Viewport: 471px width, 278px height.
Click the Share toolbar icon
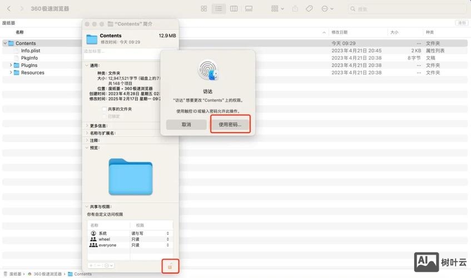click(x=295, y=9)
